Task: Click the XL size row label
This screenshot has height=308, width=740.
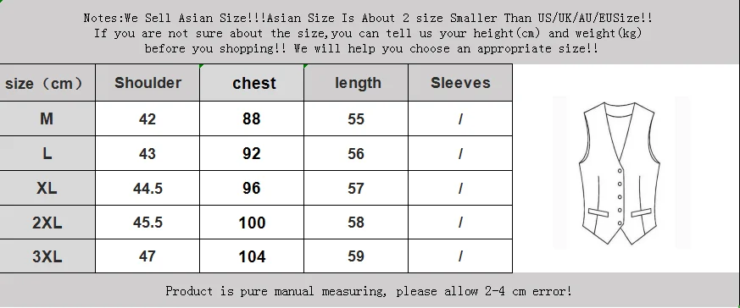Action: click(x=47, y=188)
